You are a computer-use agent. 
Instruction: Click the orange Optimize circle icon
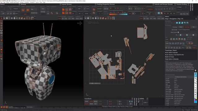pyautogui.click(x=28, y=10)
